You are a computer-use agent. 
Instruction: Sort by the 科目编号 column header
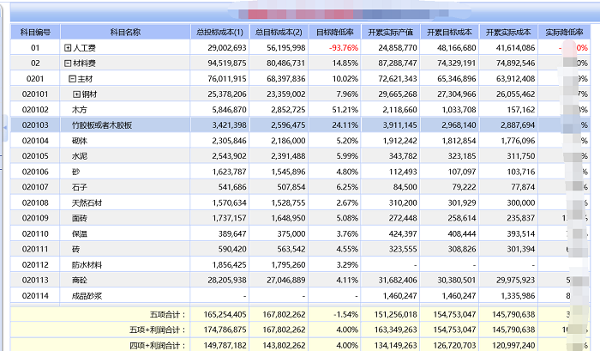pyautogui.click(x=35, y=33)
